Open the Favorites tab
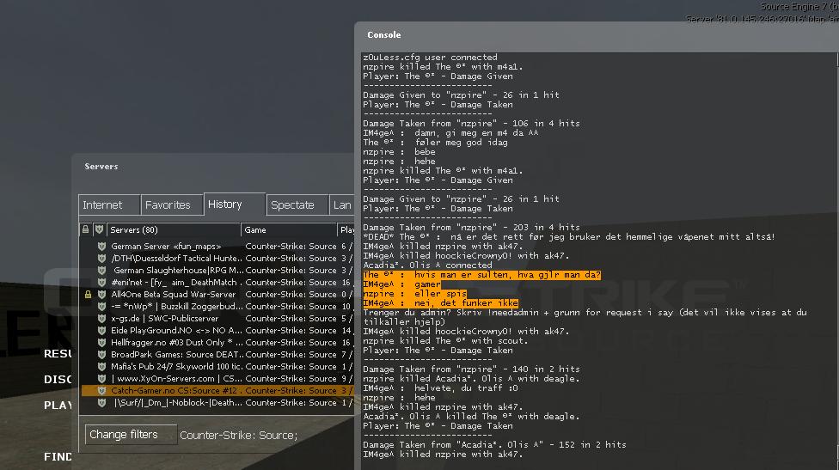This screenshot has height=470, width=839. coord(172,204)
